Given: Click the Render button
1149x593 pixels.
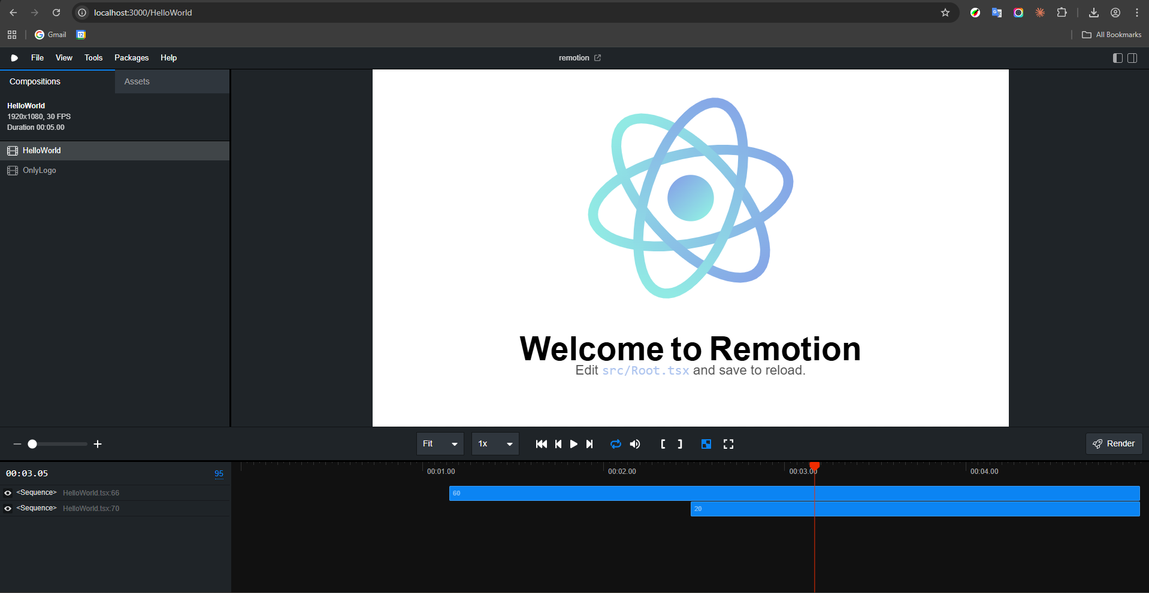Looking at the screenshot, I should pos(1114,444).
